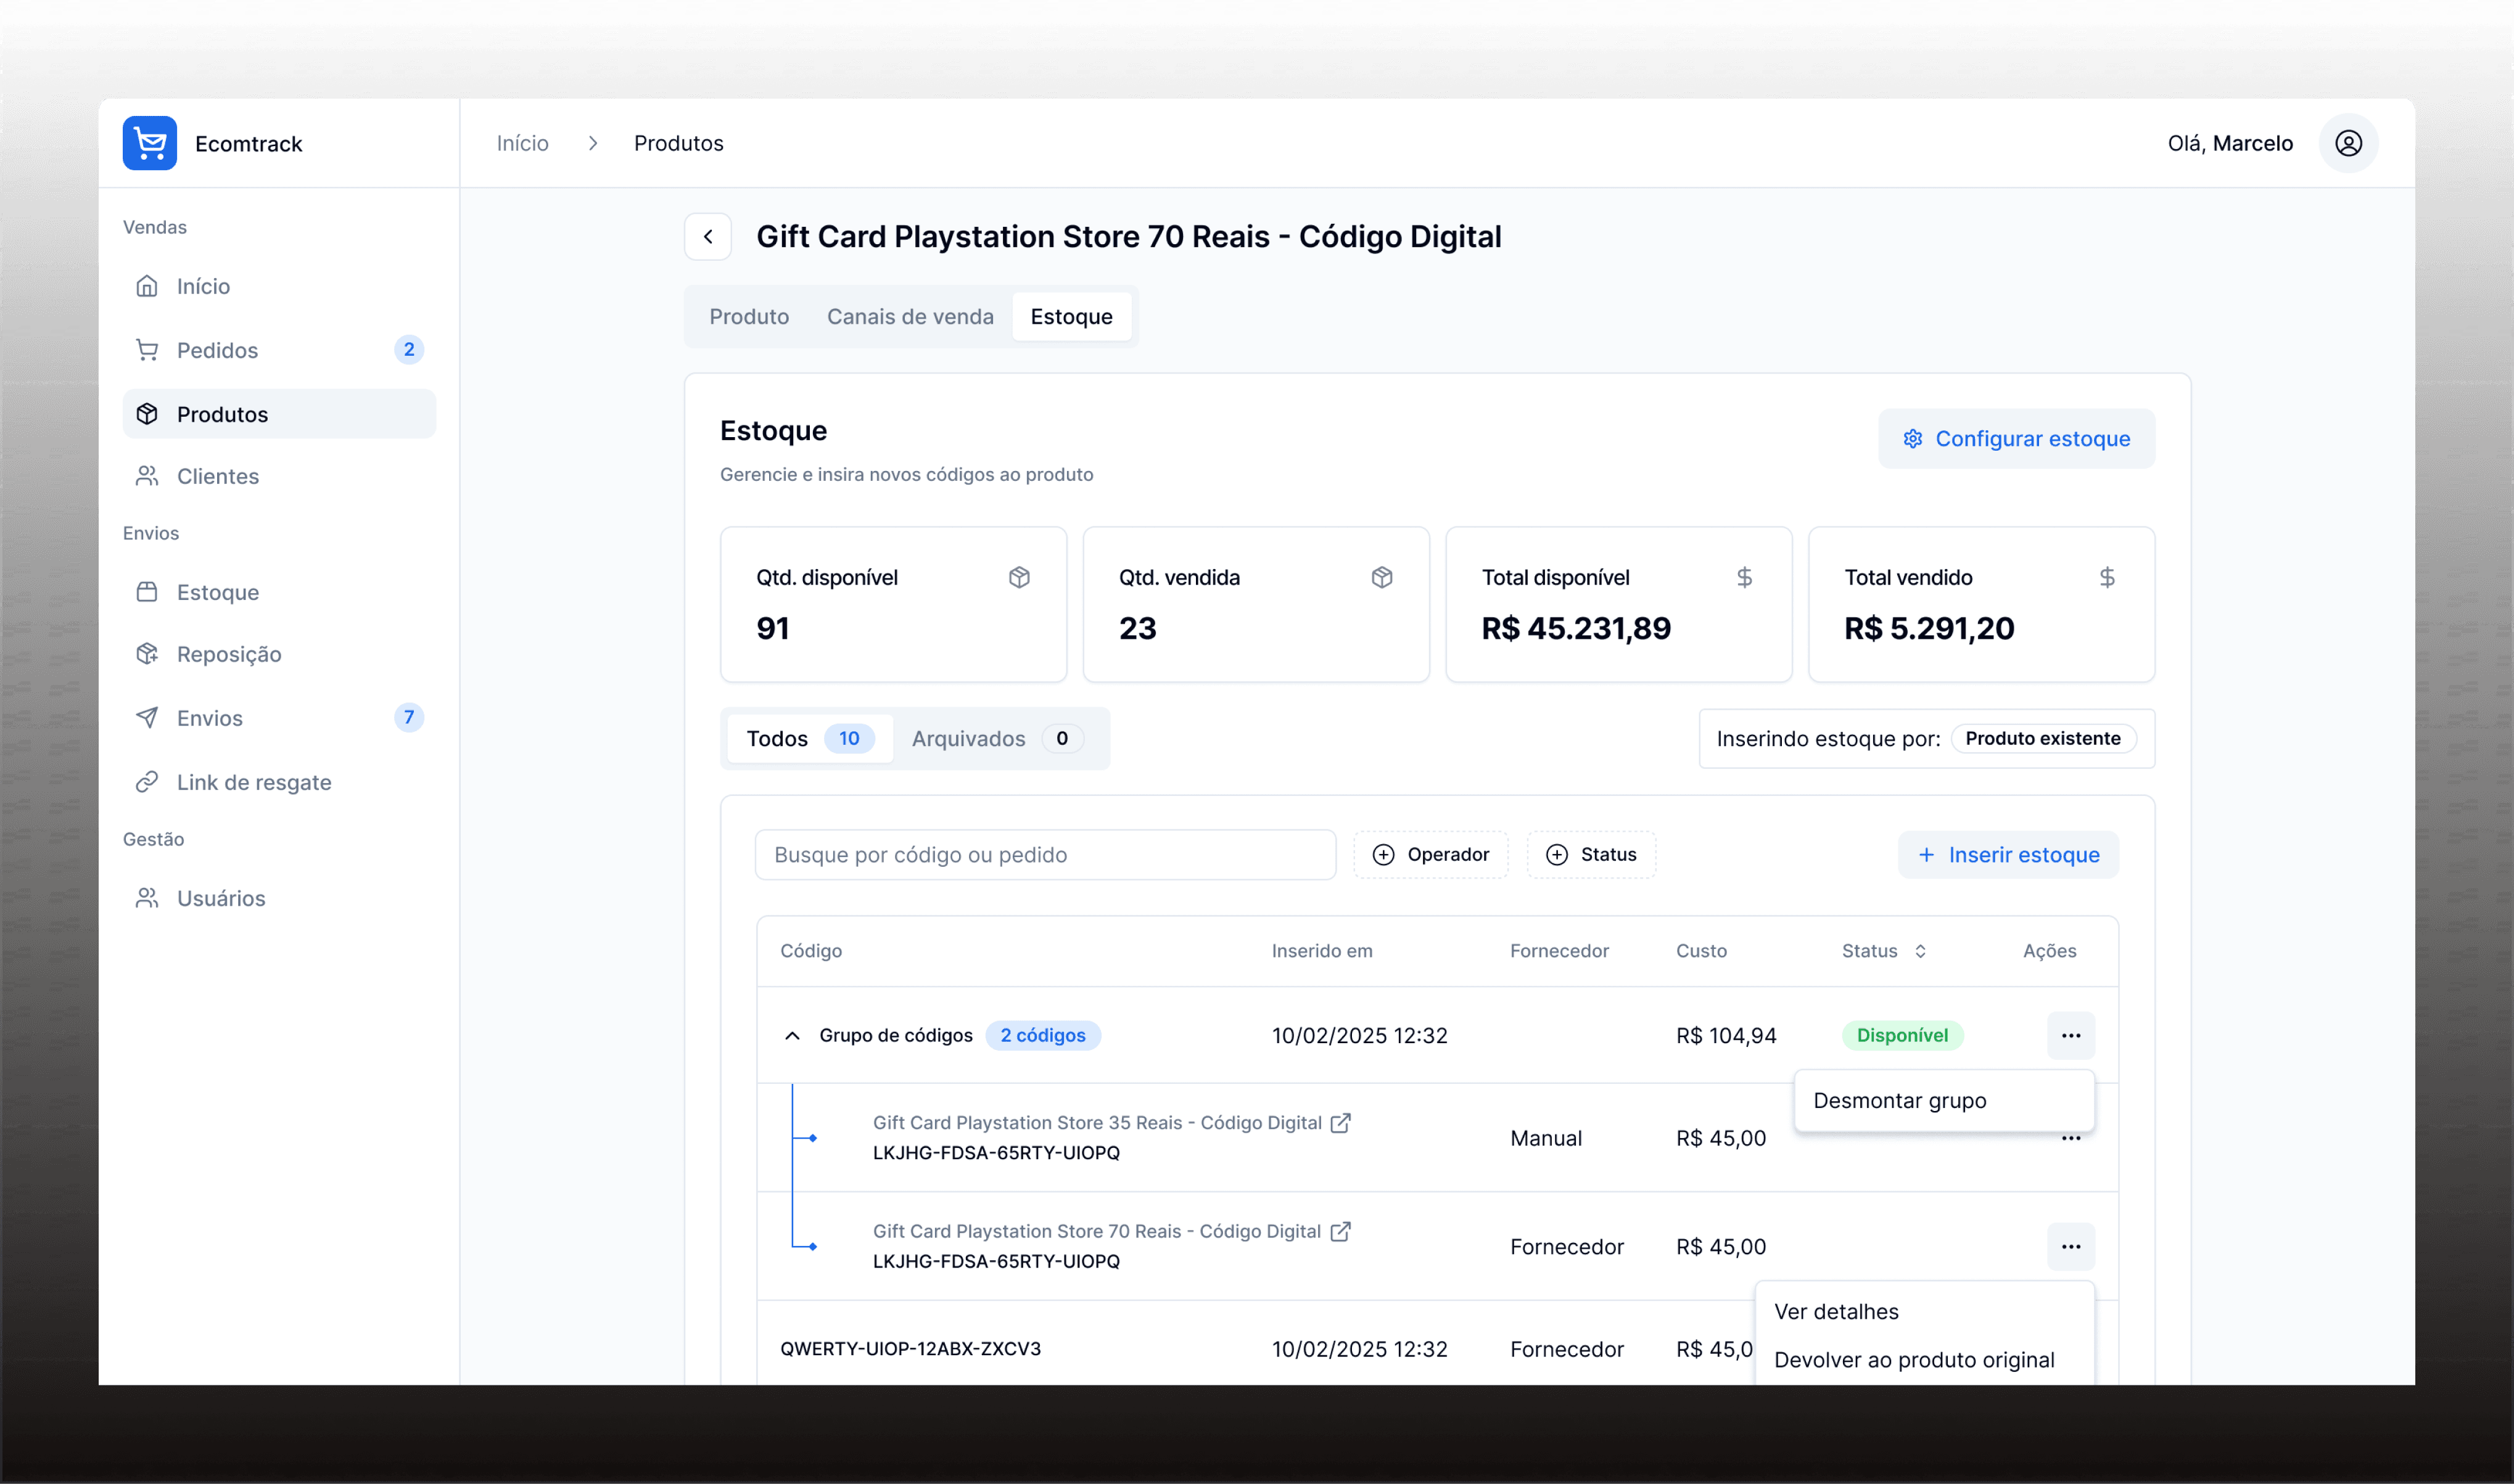
Task: Collapse the Grupo de códigos row
Action: coord(793,1035)
